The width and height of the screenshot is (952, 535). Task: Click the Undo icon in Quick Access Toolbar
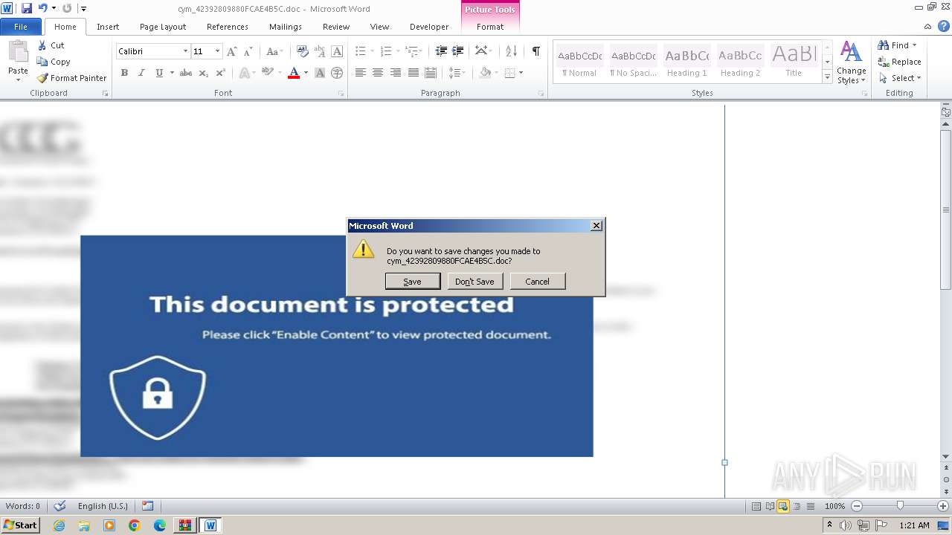coord(43,8)
